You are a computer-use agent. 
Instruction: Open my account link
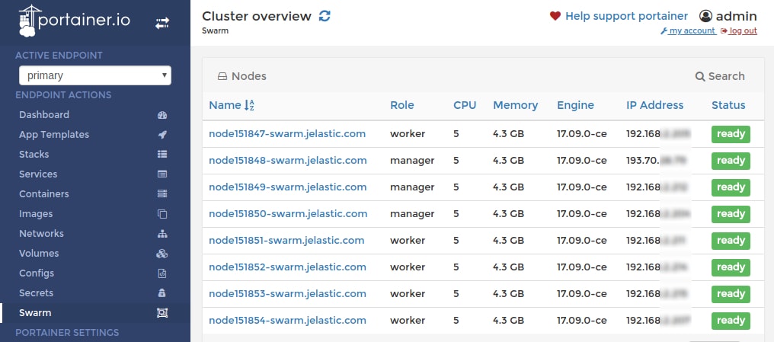click(688, 30)
